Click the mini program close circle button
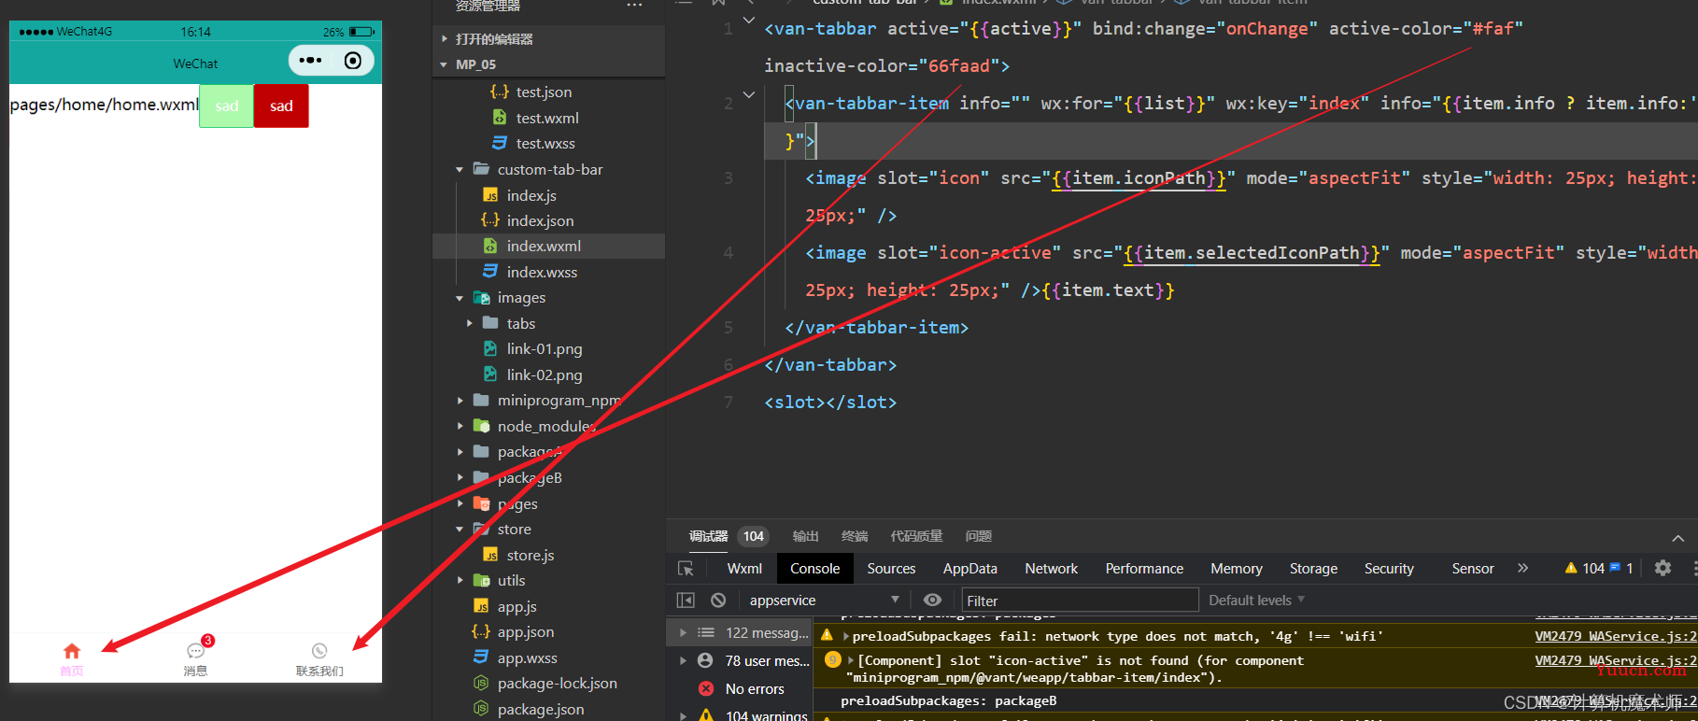Viewport: 1698px width, 721px height. tap(353, 61)
